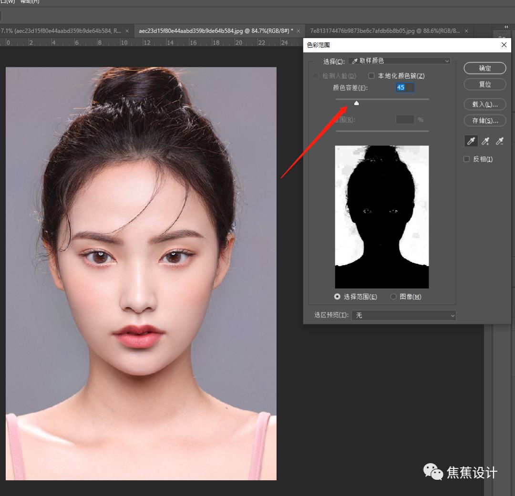Viewport: 515px width, 496px height.
Task: Click the 复位 button
Action: (x=484, y=84)
